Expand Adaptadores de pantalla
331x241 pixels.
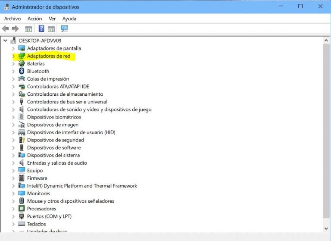pos(13,48)
